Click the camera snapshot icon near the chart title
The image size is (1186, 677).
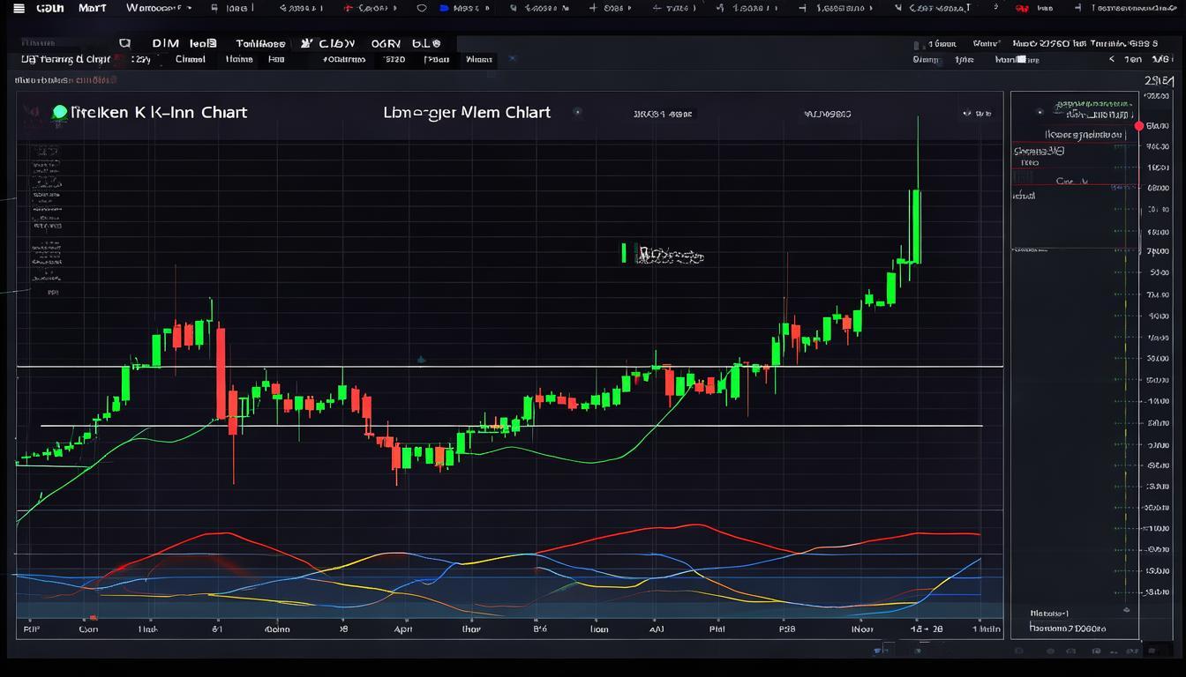pos(579,114)
